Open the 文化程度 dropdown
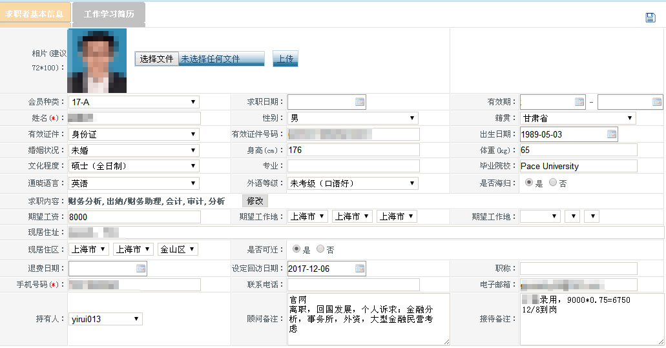The height and width of the screenshot is (348, 666). pyautogui.click(x=134, y=166)
